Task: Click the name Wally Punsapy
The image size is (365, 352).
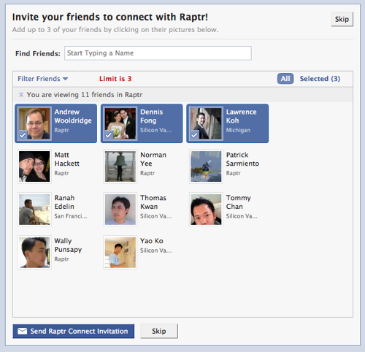Action: coord(68,245)
